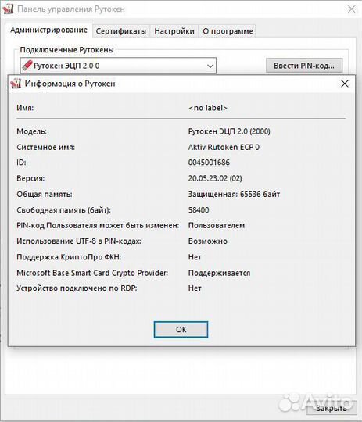Screen dimensions: 362x422
Task: Click the Ввести PIN-код button
Action: pos(304,66)
